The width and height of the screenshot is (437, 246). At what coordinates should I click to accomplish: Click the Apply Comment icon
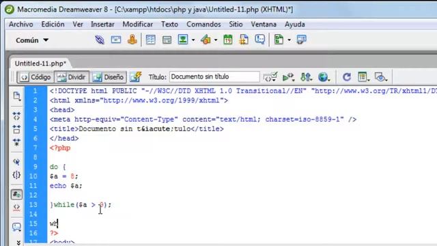[x=16, y=227]
